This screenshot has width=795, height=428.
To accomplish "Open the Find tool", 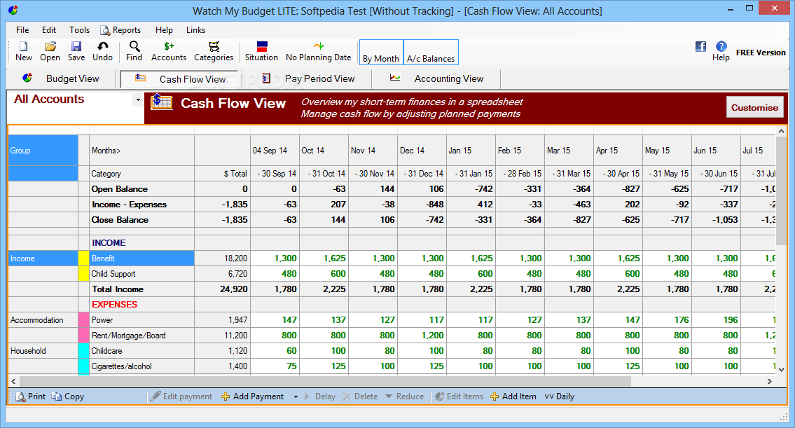I will click(x=134, y=52).
